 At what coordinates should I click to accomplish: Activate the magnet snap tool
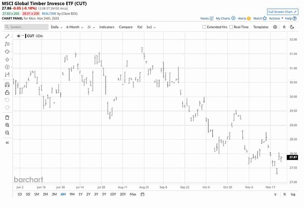[x=7, y=85]
